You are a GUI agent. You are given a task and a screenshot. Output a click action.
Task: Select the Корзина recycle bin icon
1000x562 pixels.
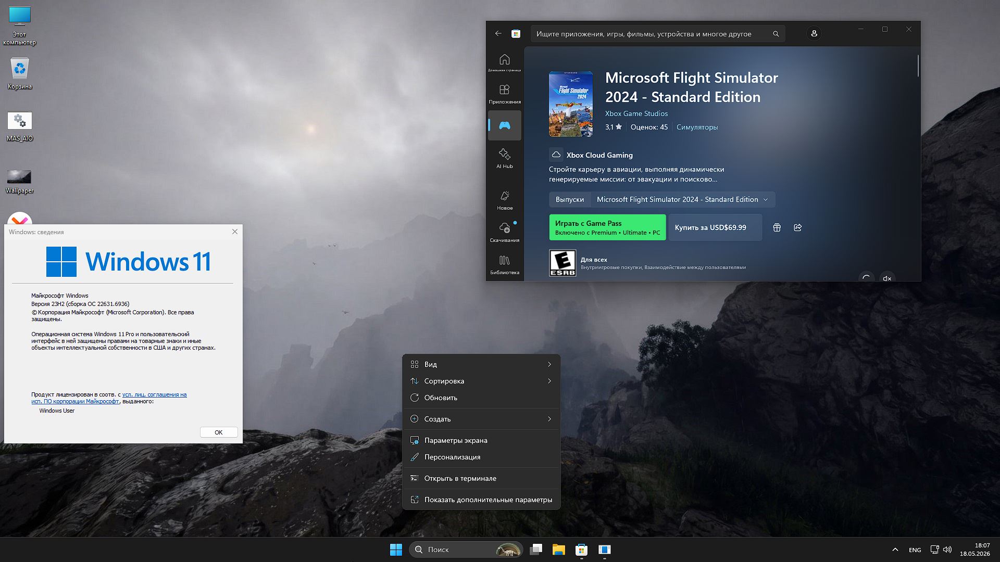point(20,73)
